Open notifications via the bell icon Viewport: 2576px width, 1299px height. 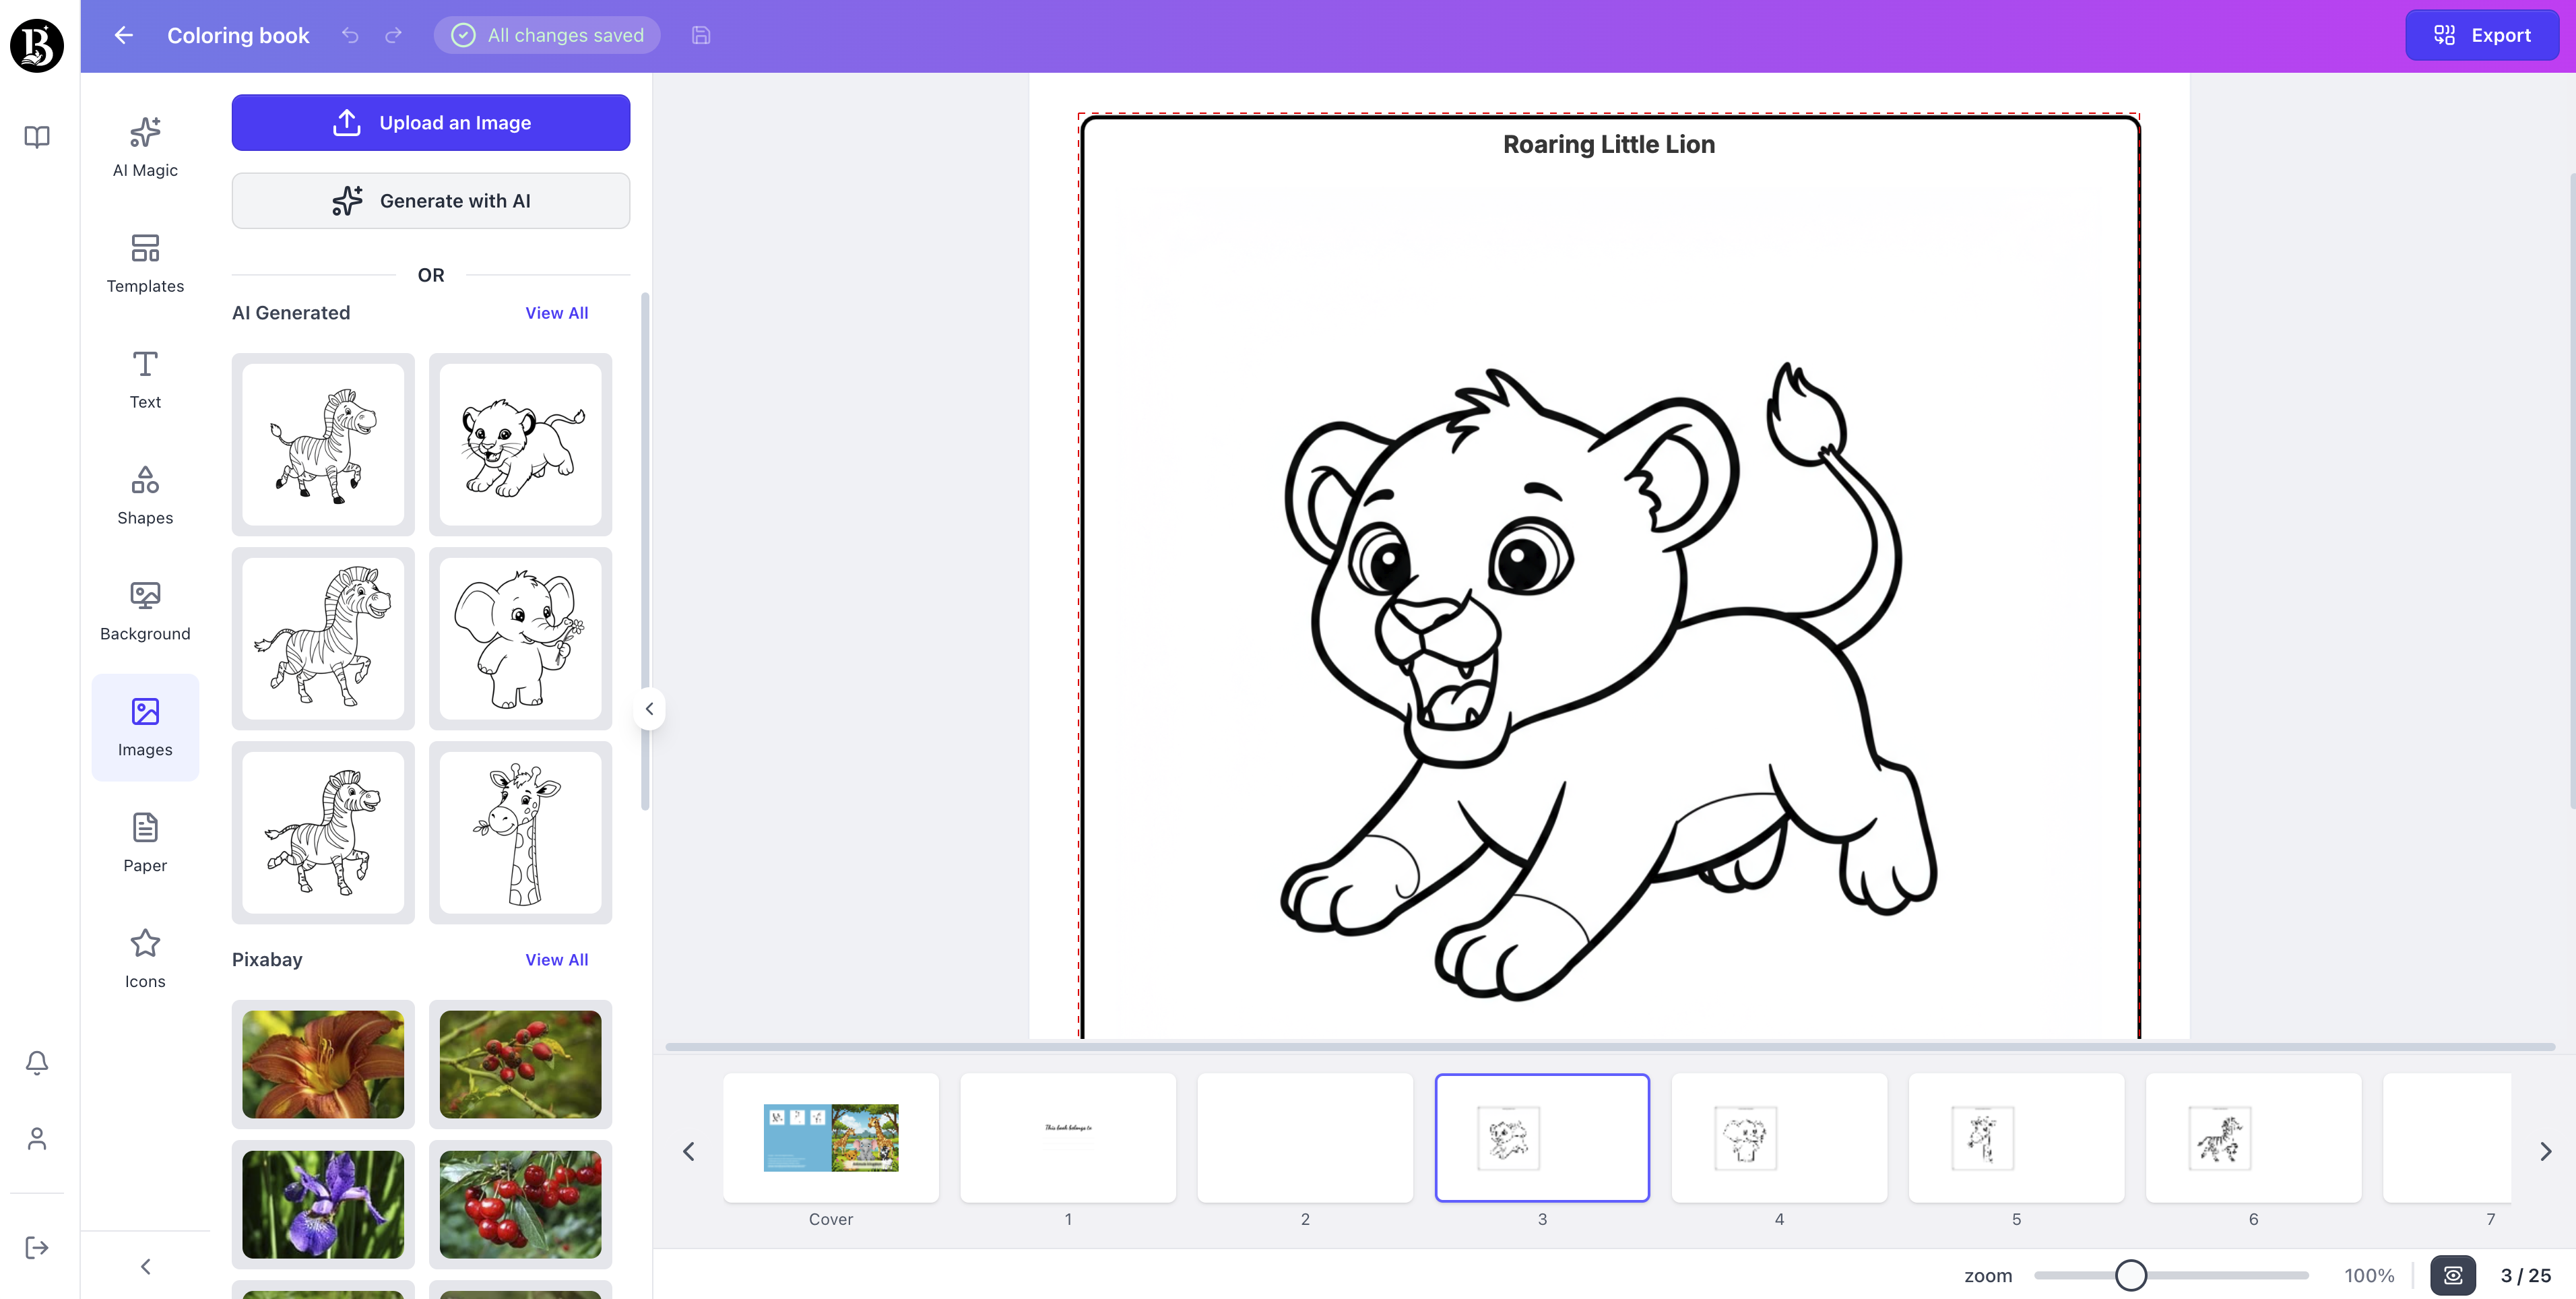pos(36,1062)
